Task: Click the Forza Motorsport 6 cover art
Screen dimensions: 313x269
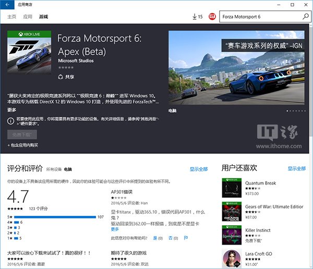Action: click(29, 52)
